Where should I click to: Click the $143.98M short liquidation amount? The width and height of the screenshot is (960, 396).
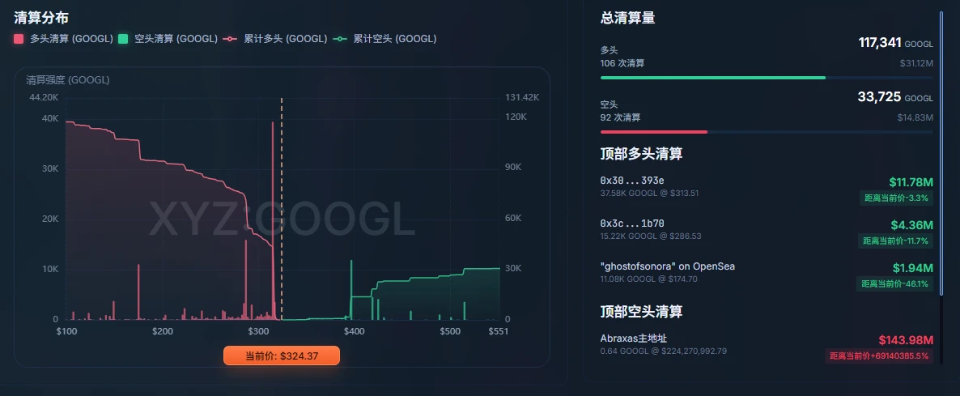pyautogui.click(x=906, y=340)
